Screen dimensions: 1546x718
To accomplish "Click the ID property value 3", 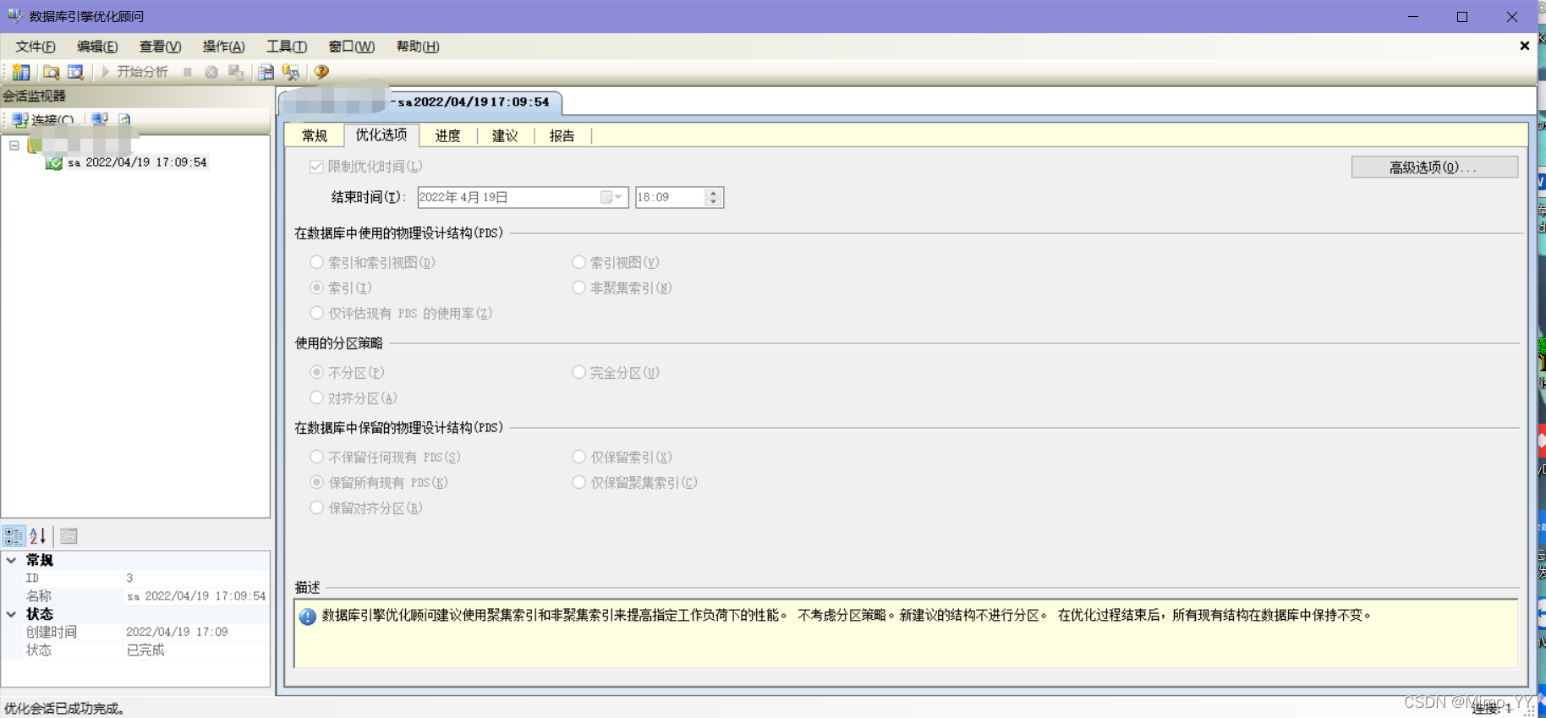I will (129, 578).
